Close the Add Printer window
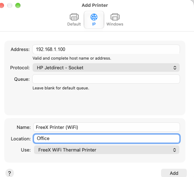 [2, 5]
